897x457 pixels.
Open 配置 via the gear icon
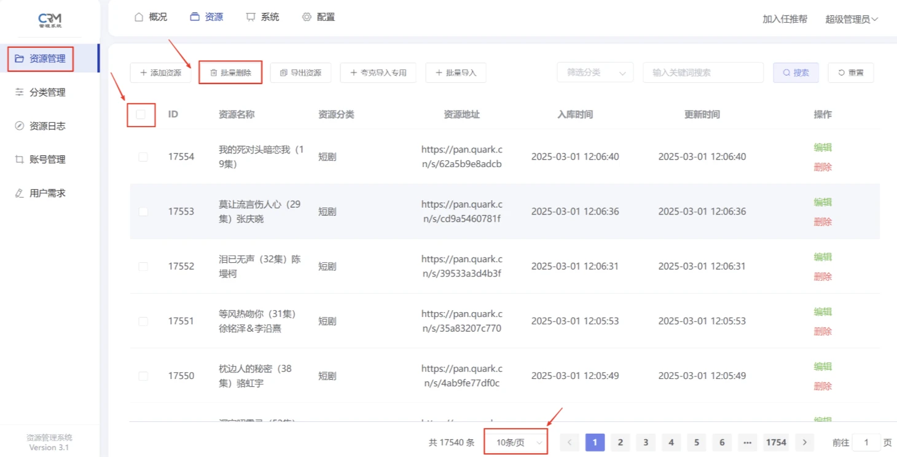(306, 17)
